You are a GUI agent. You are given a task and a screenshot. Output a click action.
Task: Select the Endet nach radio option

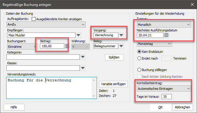coord(139,58)
